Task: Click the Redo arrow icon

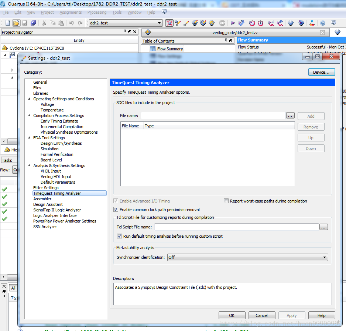Action: [x=80, y=23]
